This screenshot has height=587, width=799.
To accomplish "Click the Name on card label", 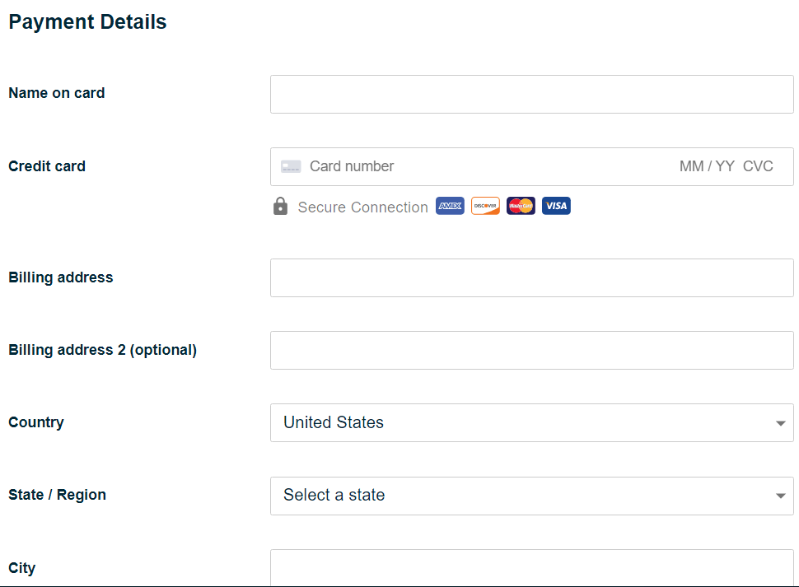I will coord(57,93).
